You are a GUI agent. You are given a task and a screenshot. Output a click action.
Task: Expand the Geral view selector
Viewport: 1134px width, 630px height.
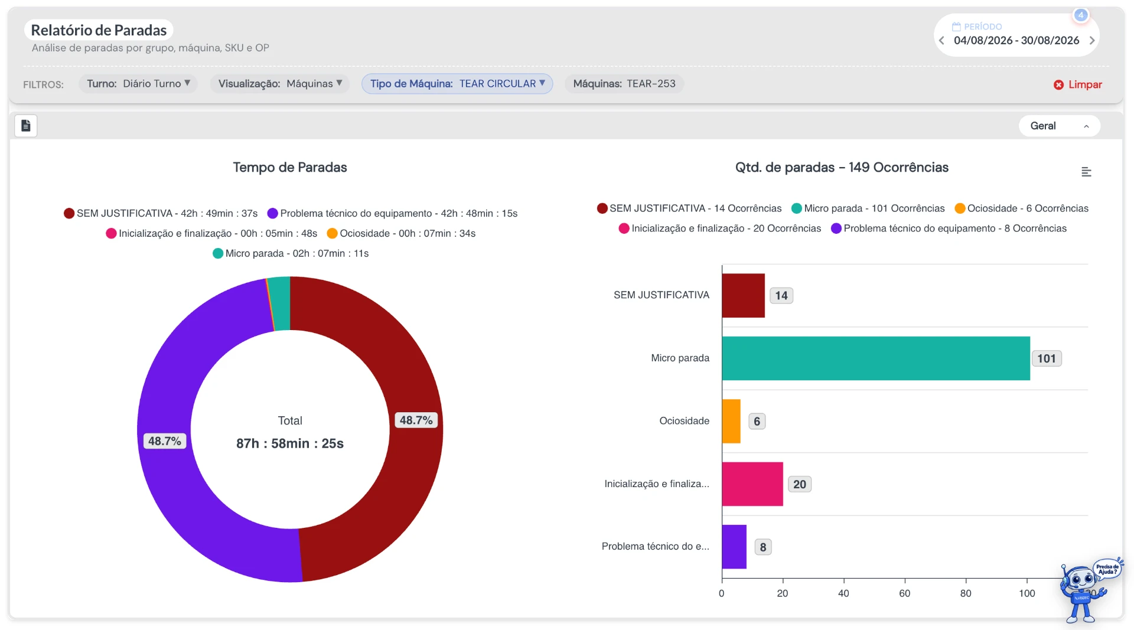1059,126
